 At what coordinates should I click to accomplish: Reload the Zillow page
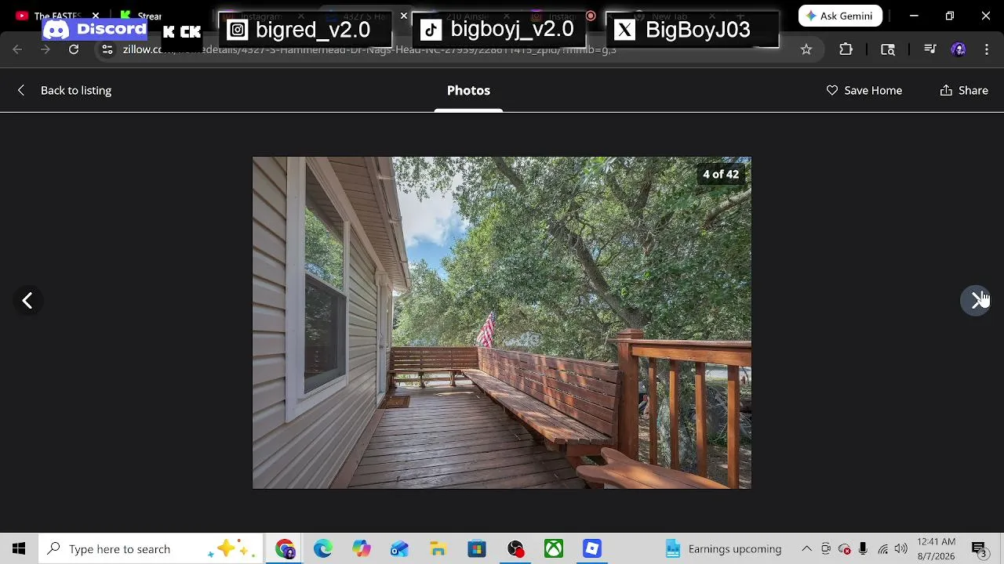(x=74, y=49)
